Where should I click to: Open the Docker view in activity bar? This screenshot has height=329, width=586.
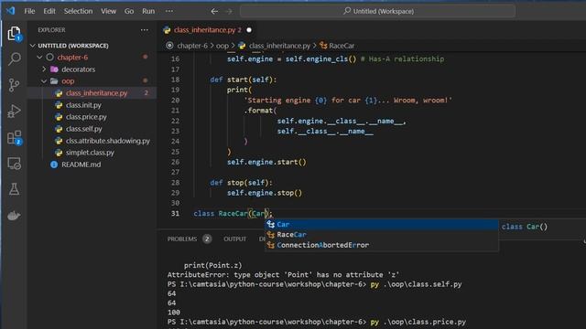click(x=14, y=216)
